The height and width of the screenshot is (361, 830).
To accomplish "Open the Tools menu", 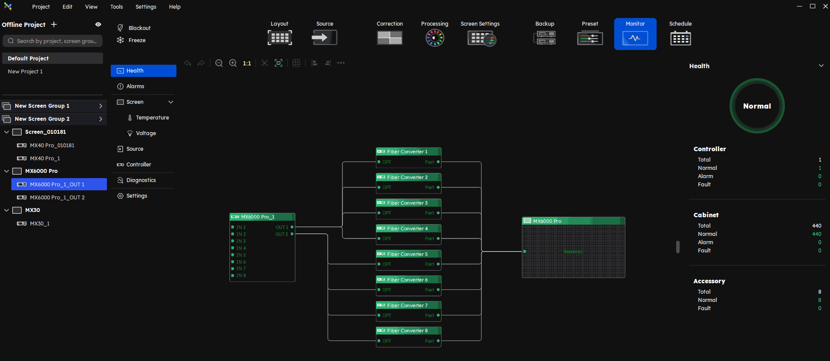I will [116, 7].
